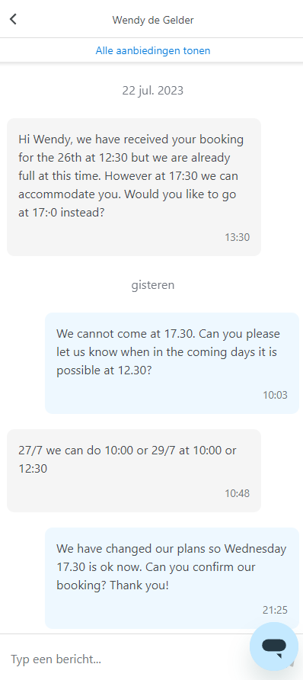
Task: Click the '22 jul. 2023' date separator
Action: [x=153, y=91]
